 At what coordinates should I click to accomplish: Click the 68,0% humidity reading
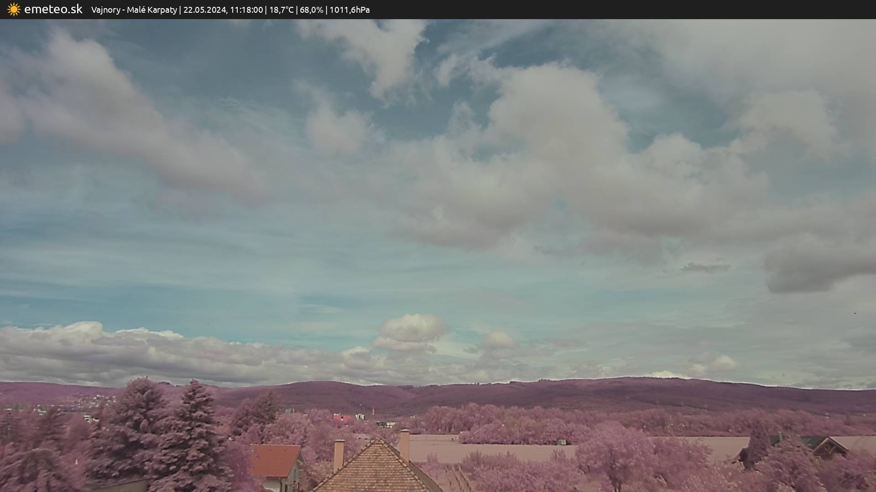point(312,10)
